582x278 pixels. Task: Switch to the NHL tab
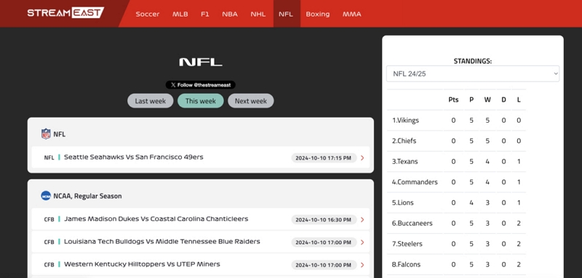coord(258,14)
